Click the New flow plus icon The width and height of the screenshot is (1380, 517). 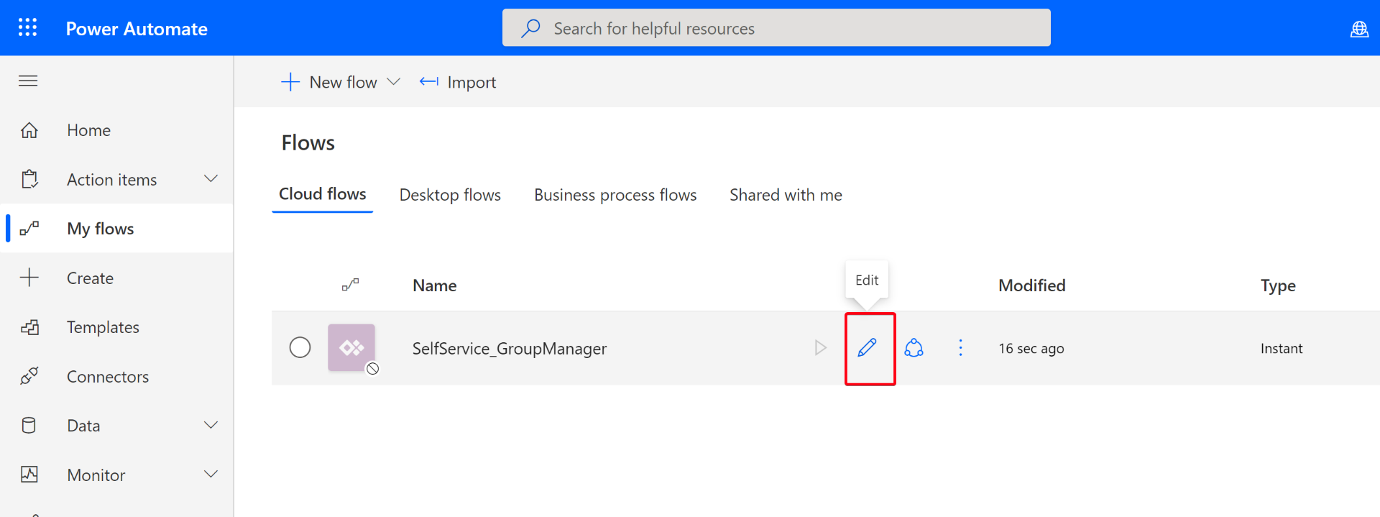point(290,82)
